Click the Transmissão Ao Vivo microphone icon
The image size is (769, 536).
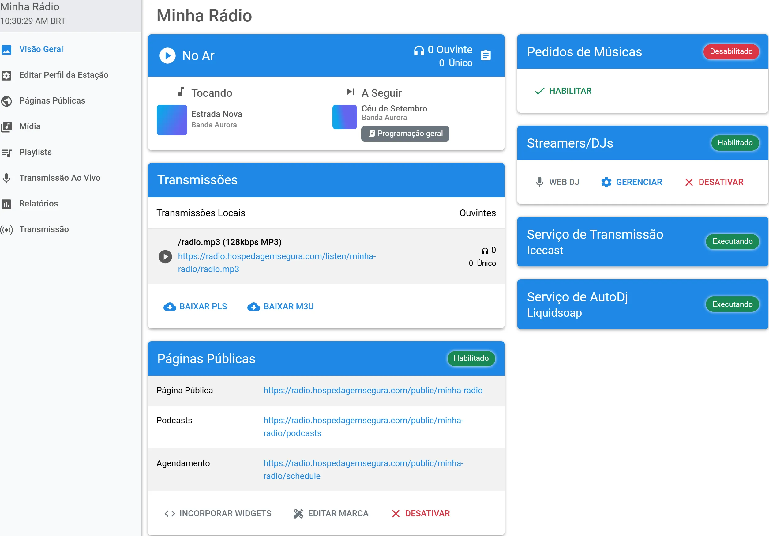[6, 178]
